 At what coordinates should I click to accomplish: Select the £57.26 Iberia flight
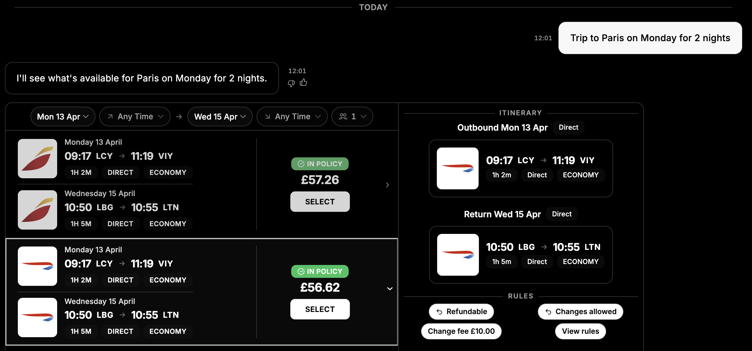pos(320,202)
